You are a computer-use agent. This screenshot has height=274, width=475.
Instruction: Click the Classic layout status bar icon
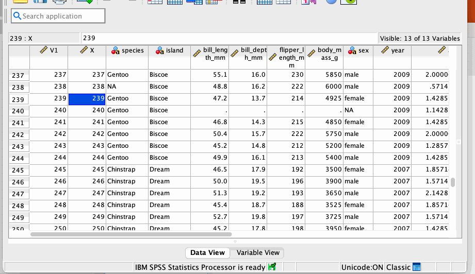[417, 267]
